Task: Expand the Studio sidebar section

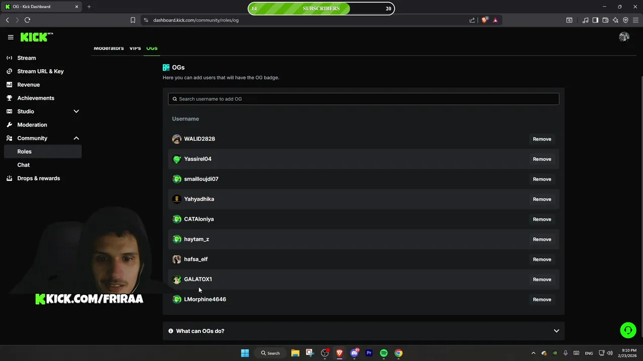Action: 76,111
